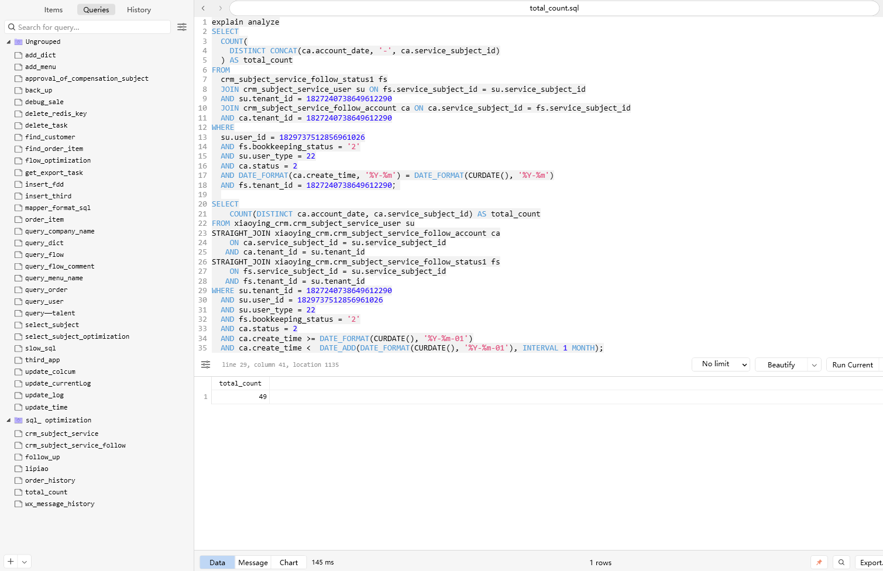Open the query filter settings icon
Screen dimensions: 883x571
pyautogui.click(x=182, y=27)
